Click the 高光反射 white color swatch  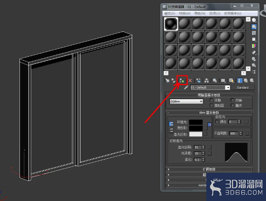(x=196, y=134)
